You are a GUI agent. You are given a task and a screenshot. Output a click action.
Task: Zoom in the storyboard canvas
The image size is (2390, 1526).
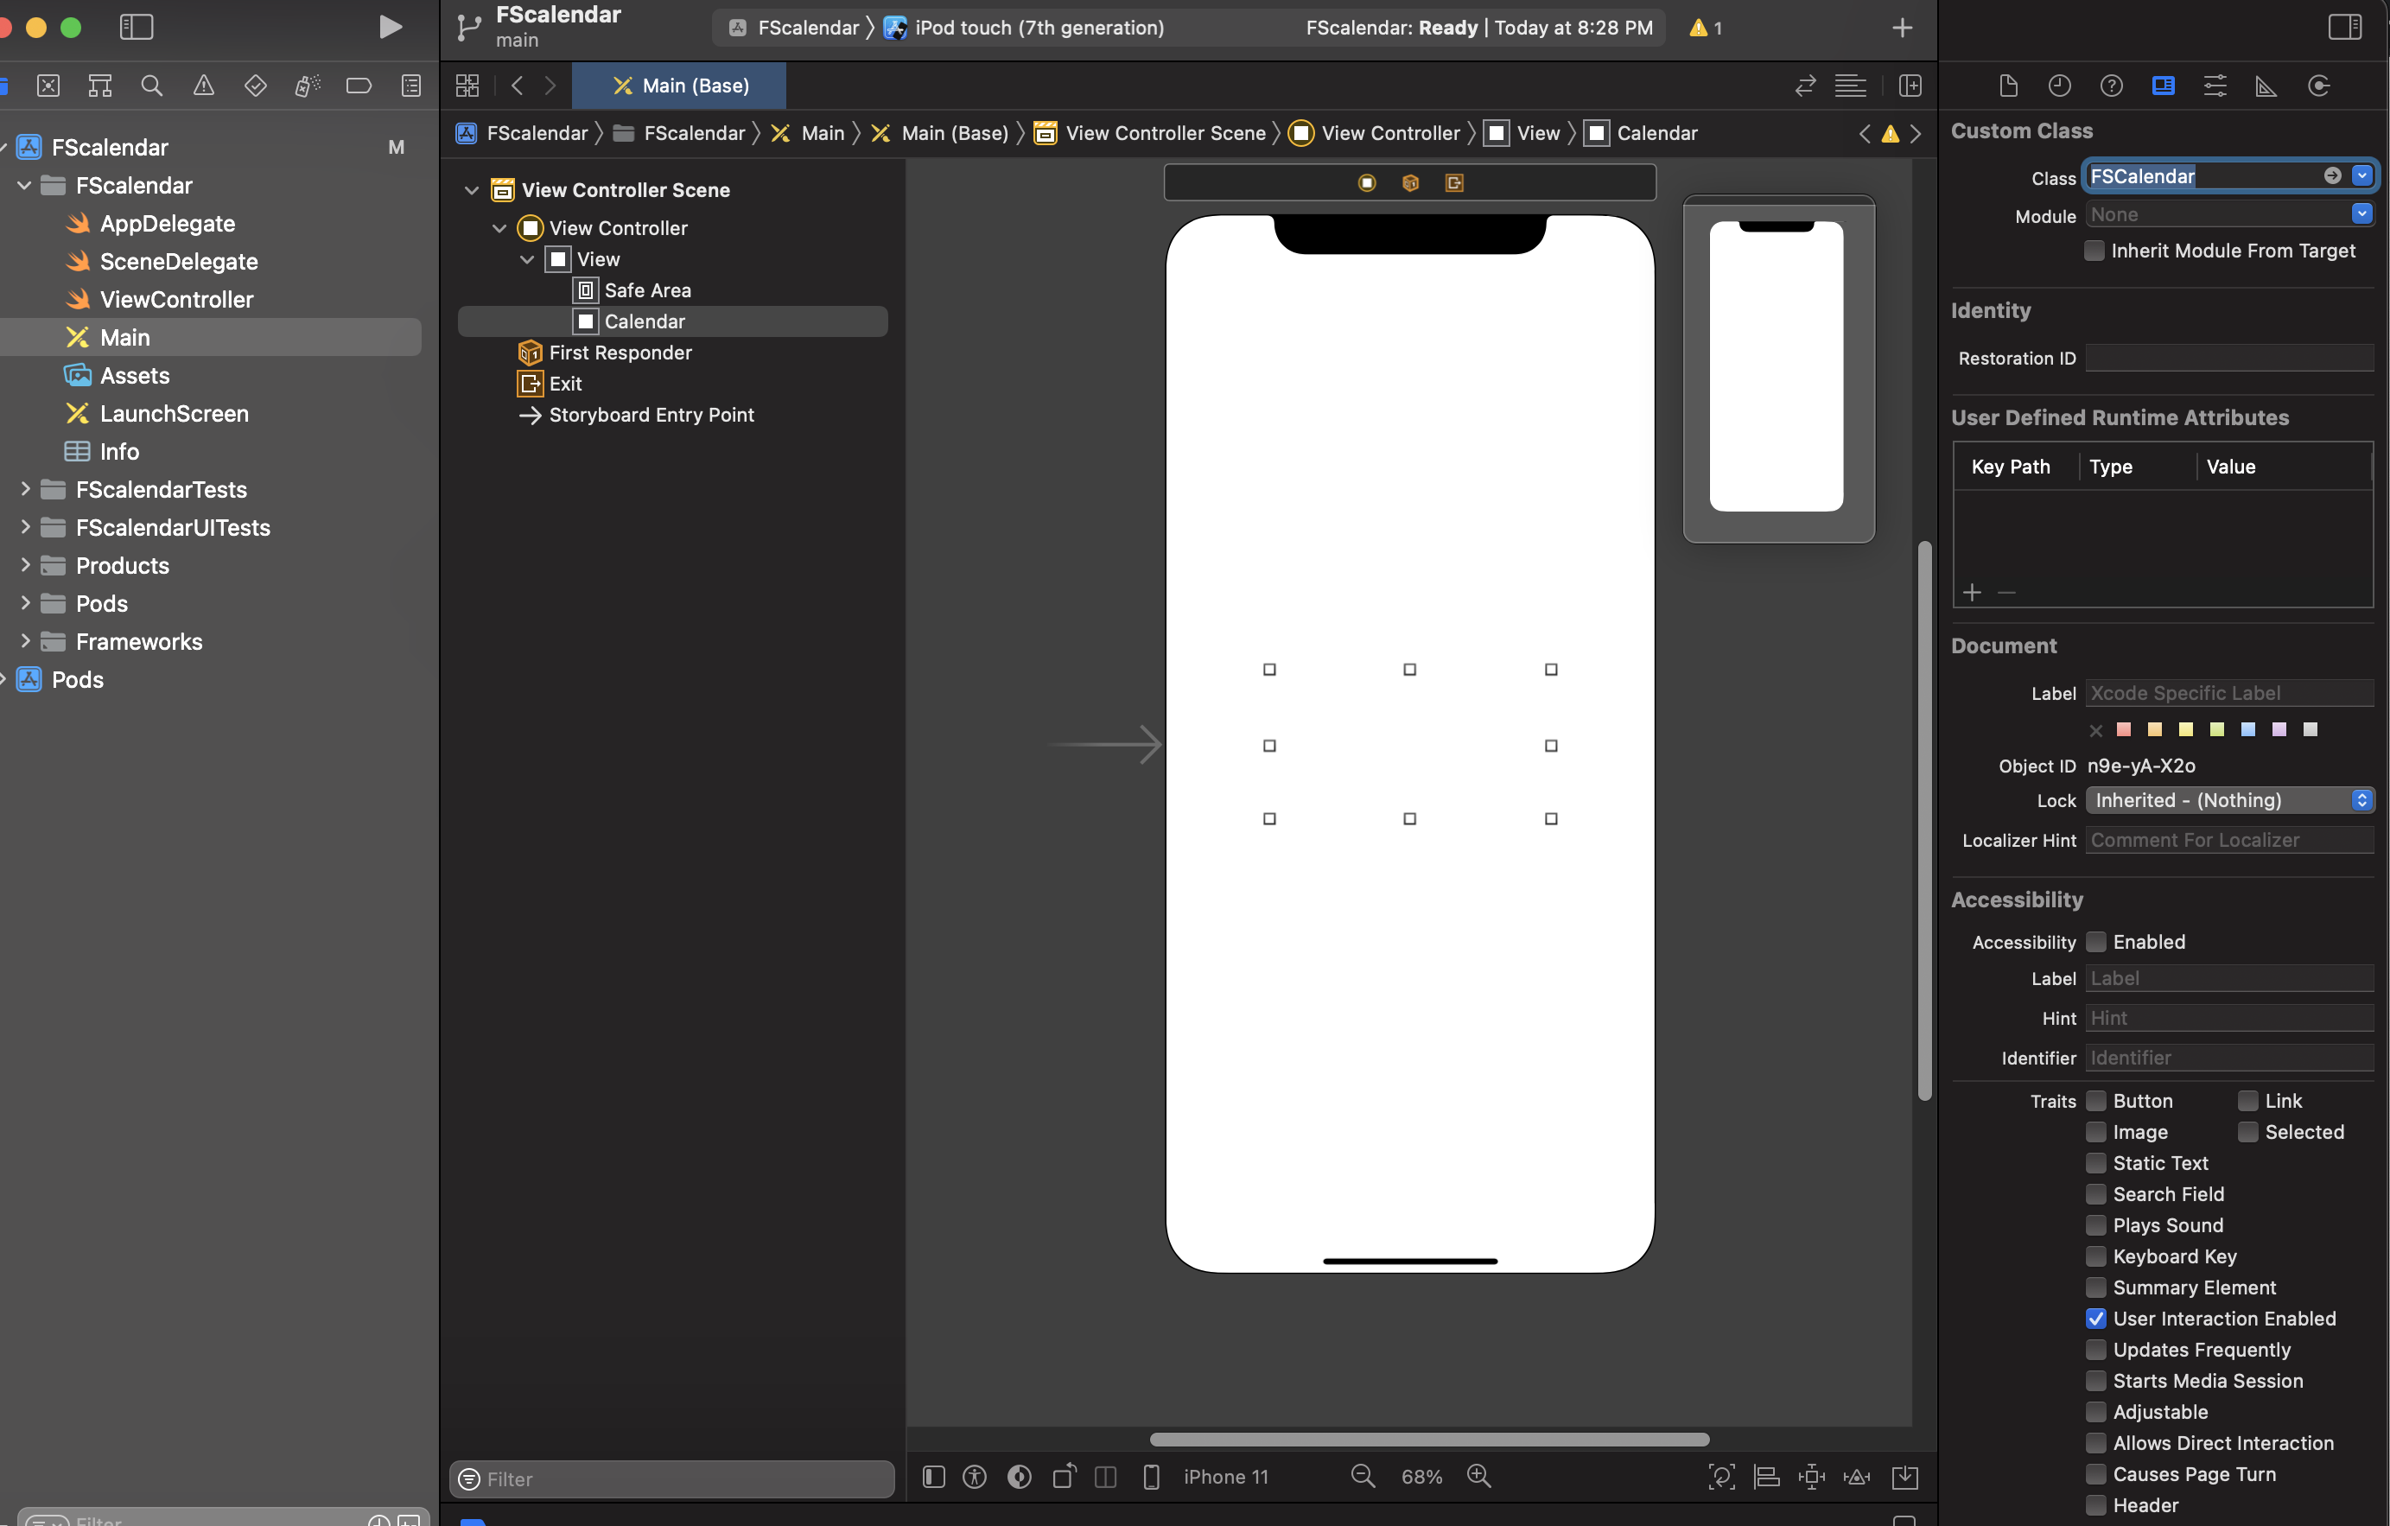pos(1479,1477)
